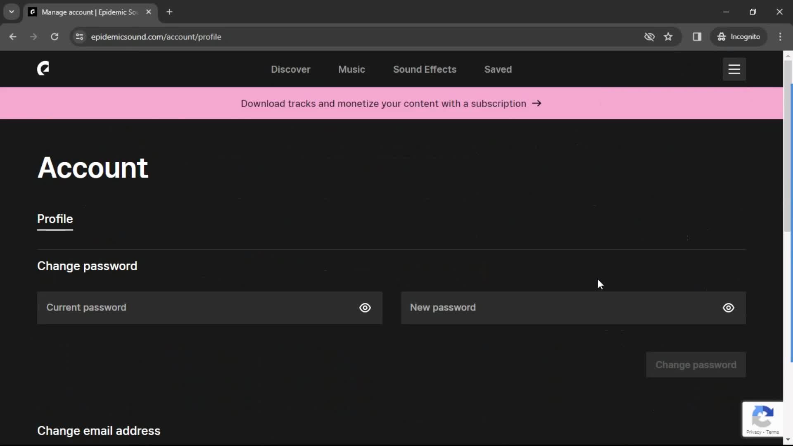Toggle password visibility for new password

pos(728,308)
